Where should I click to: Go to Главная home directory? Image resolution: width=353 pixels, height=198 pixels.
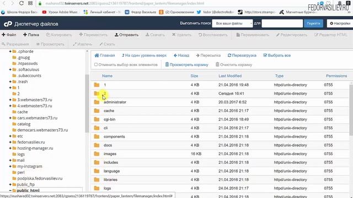pyautogui.click(x=105, y=55)
